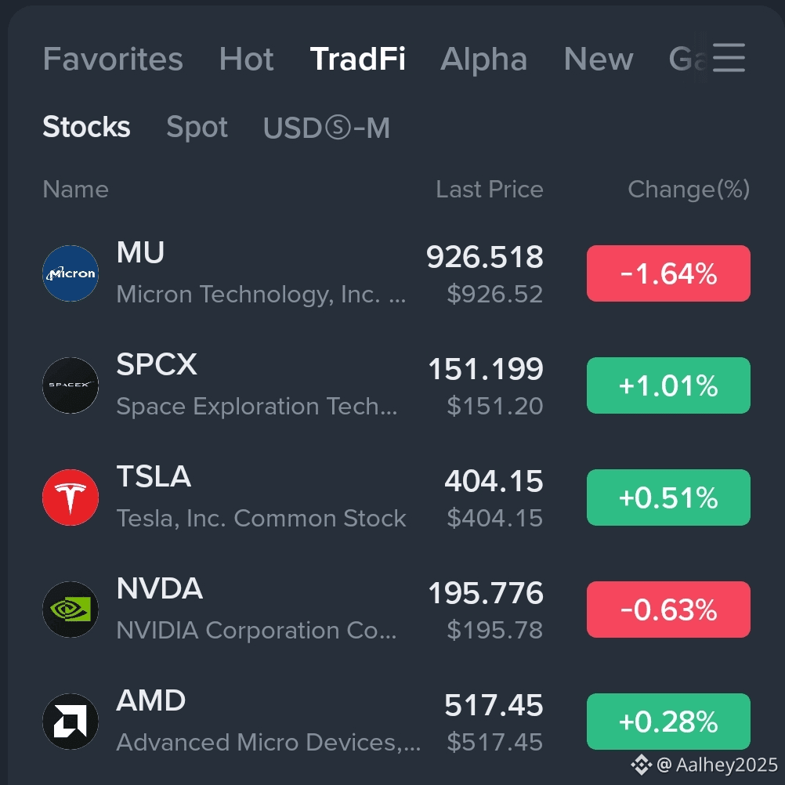Open the Alpha tab
This screenshot has width=785, height=785.
pos(483,60)
